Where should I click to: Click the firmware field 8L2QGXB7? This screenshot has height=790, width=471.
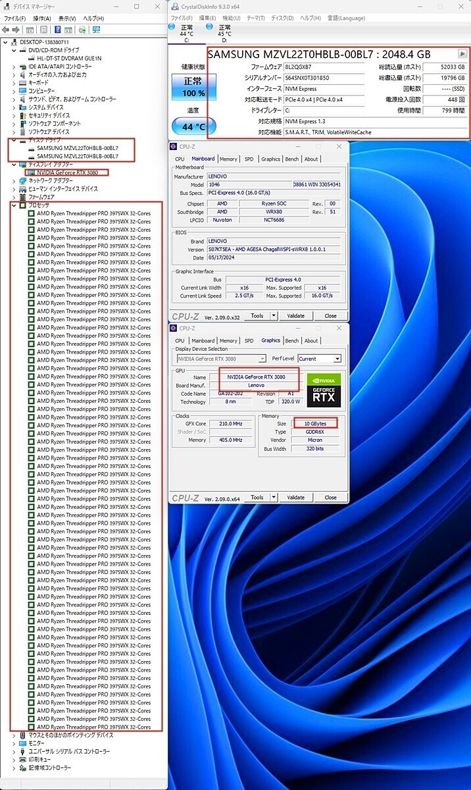point(324,66)
